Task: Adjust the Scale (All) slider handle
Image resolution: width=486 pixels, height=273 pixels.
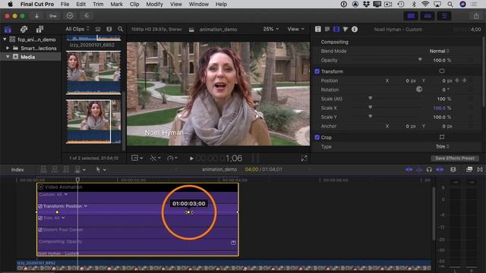Action: (370, 98)
